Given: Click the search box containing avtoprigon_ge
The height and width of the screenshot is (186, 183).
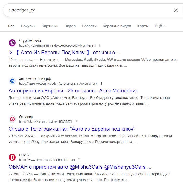Looking at the screenshot, I should 86,10.
